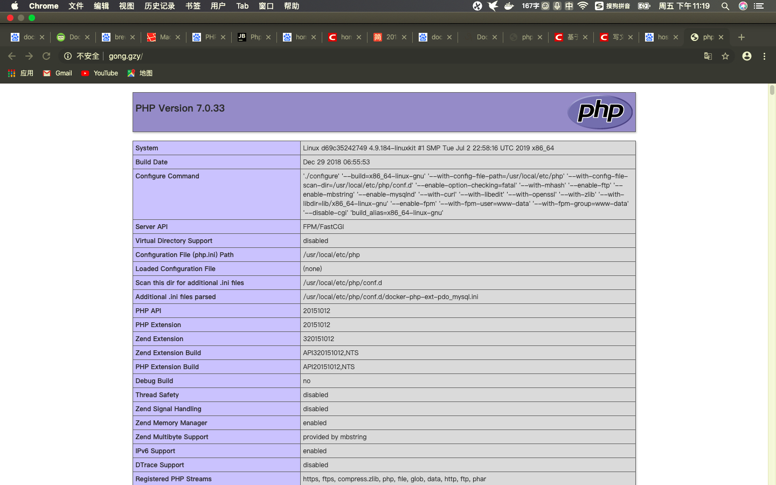The height and width of the screenshot is (485, 776).
Task: Open the Chrome profile avatar menu
Action: 747,56
